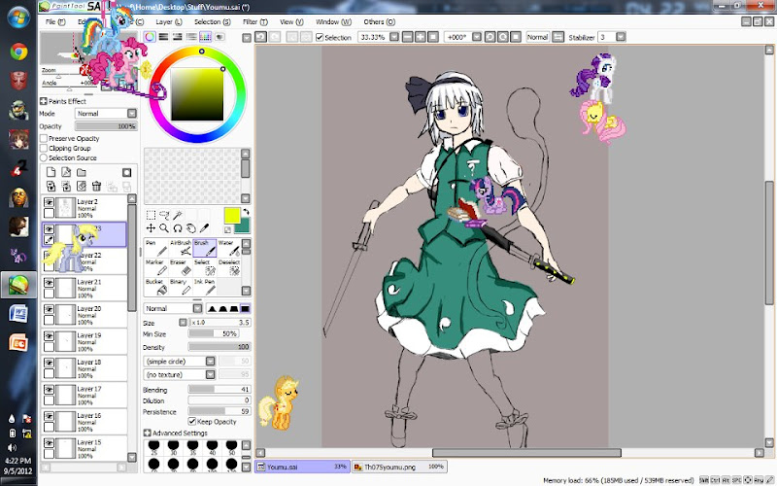Open the Layer menu
This screenshot has height=486, width=777.
click(169, 21)
